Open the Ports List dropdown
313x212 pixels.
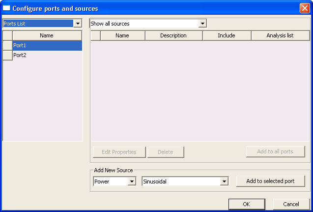(77, 24)
